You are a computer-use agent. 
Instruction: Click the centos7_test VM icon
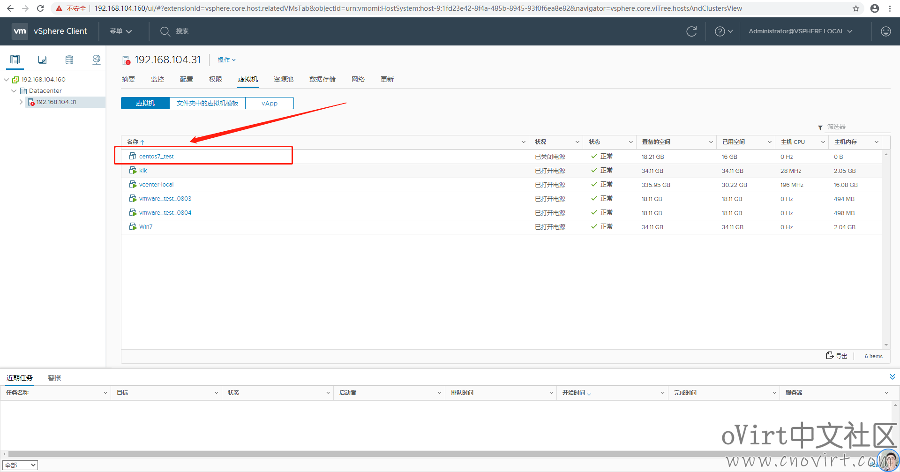(x=133, y=156)
